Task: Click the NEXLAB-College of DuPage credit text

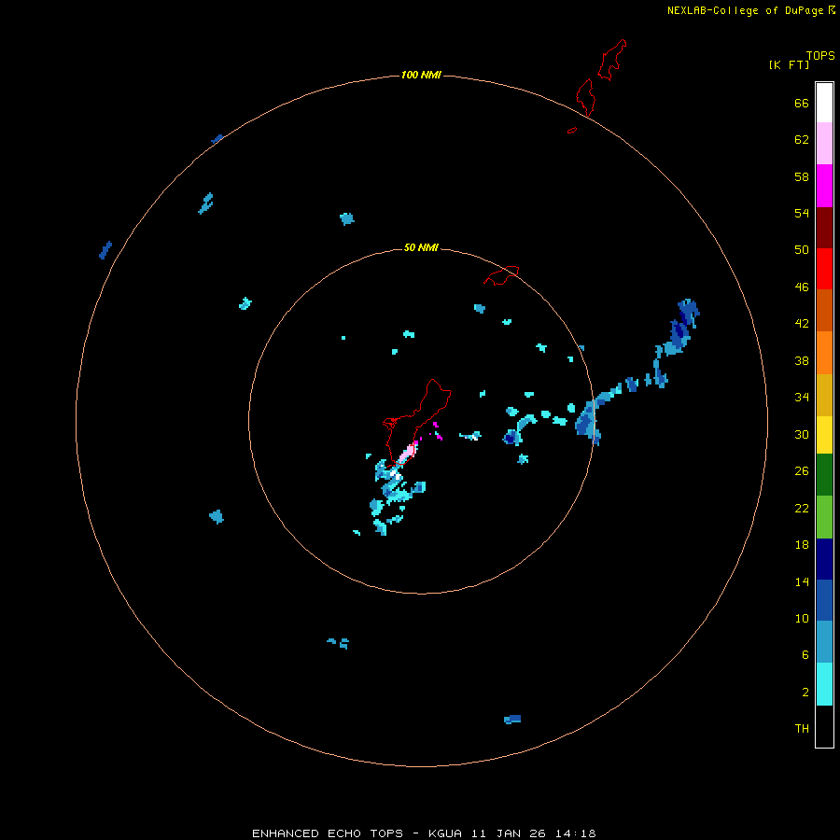Action: (x=745, y=10)
